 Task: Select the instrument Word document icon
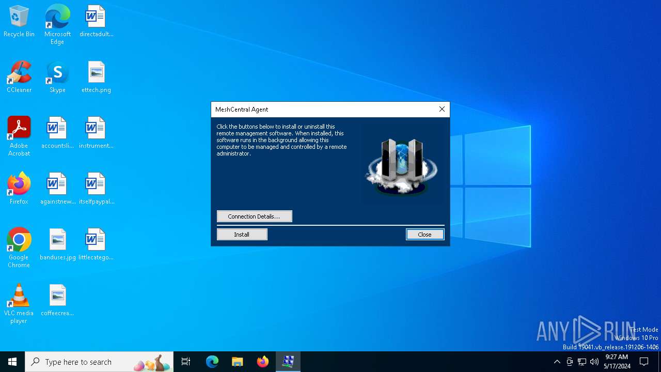[x=96, y=133]
